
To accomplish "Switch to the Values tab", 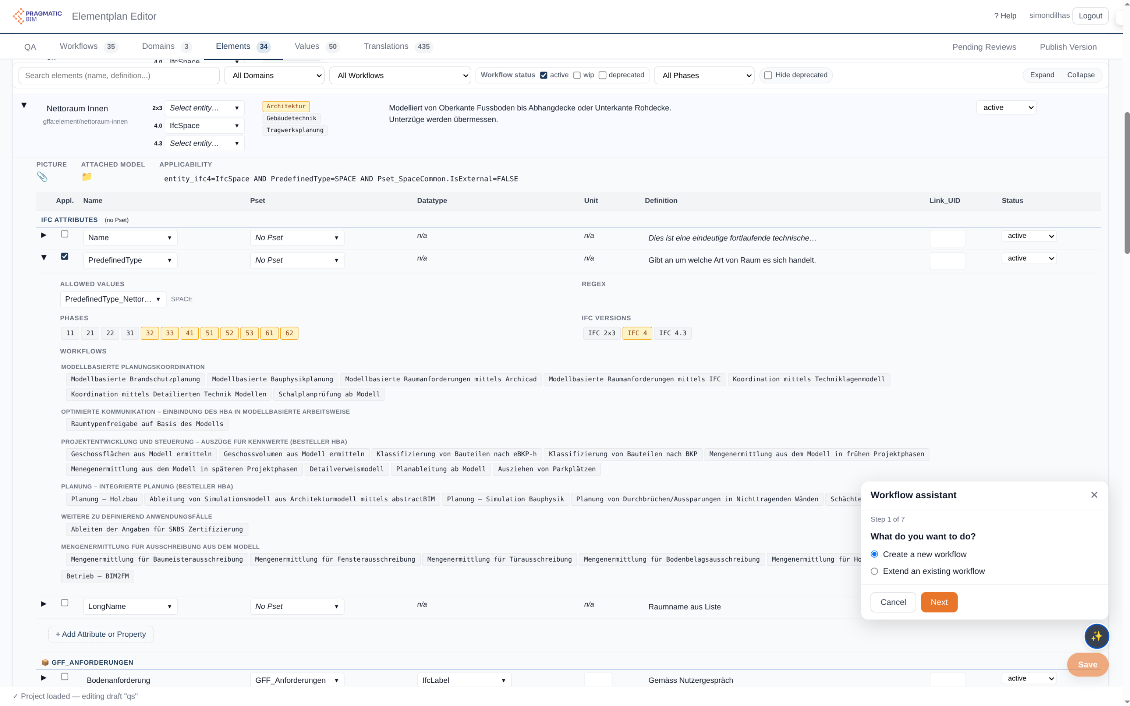I will pyautogui.click(x=316, y=46).
